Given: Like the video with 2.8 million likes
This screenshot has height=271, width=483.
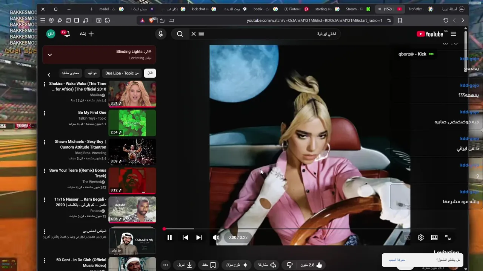Looking at the screenshot, I should [x=311, y=265].
